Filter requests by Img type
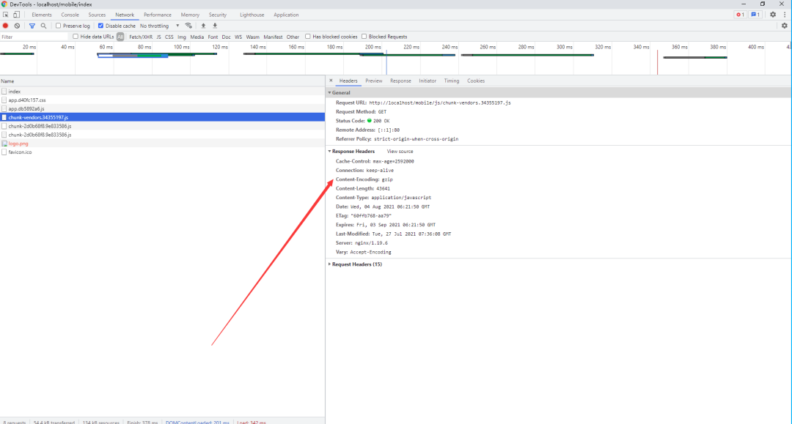This screenshot has width=792, height=424. (x=182, y=37)
